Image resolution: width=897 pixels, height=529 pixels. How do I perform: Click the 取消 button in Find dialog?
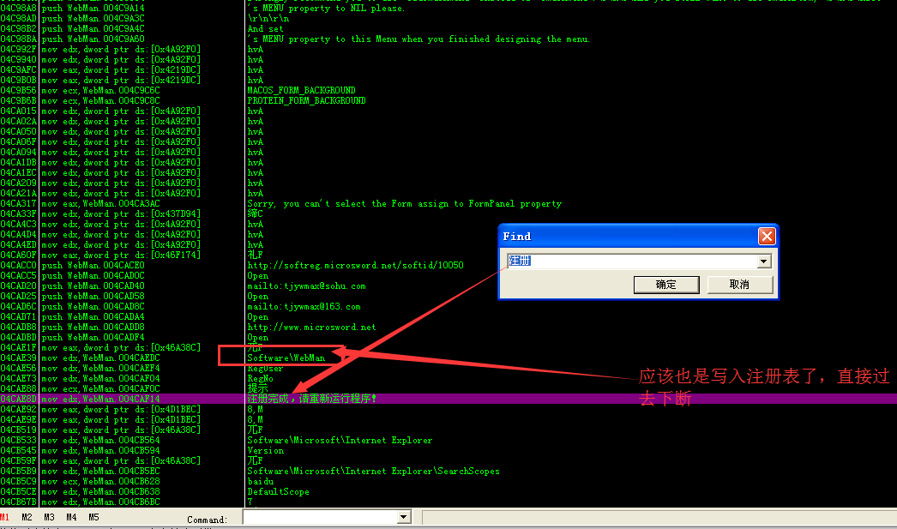(739, 285)
